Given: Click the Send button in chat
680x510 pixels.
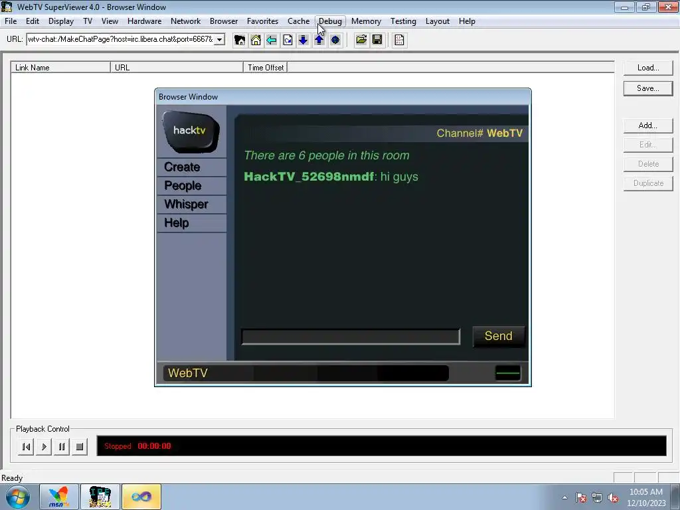Looking at the screenshot, I should point(499,336).
